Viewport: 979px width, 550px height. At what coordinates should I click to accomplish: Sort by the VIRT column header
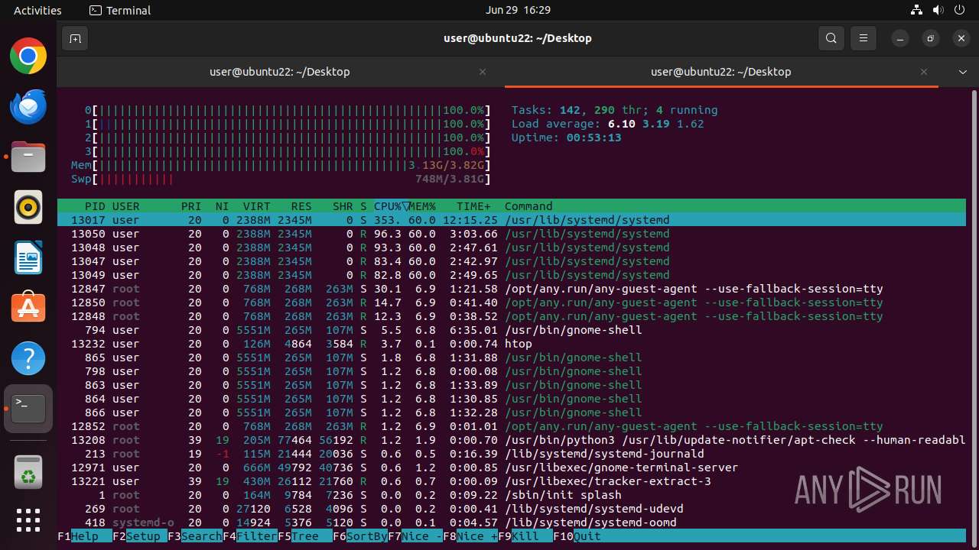click(257, 206)
